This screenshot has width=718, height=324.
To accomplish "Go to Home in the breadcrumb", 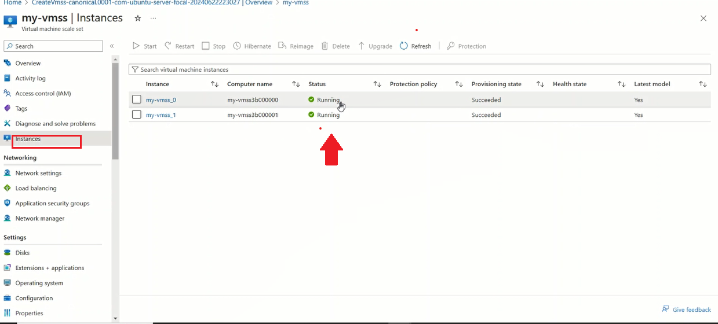I will coord(13,3).
